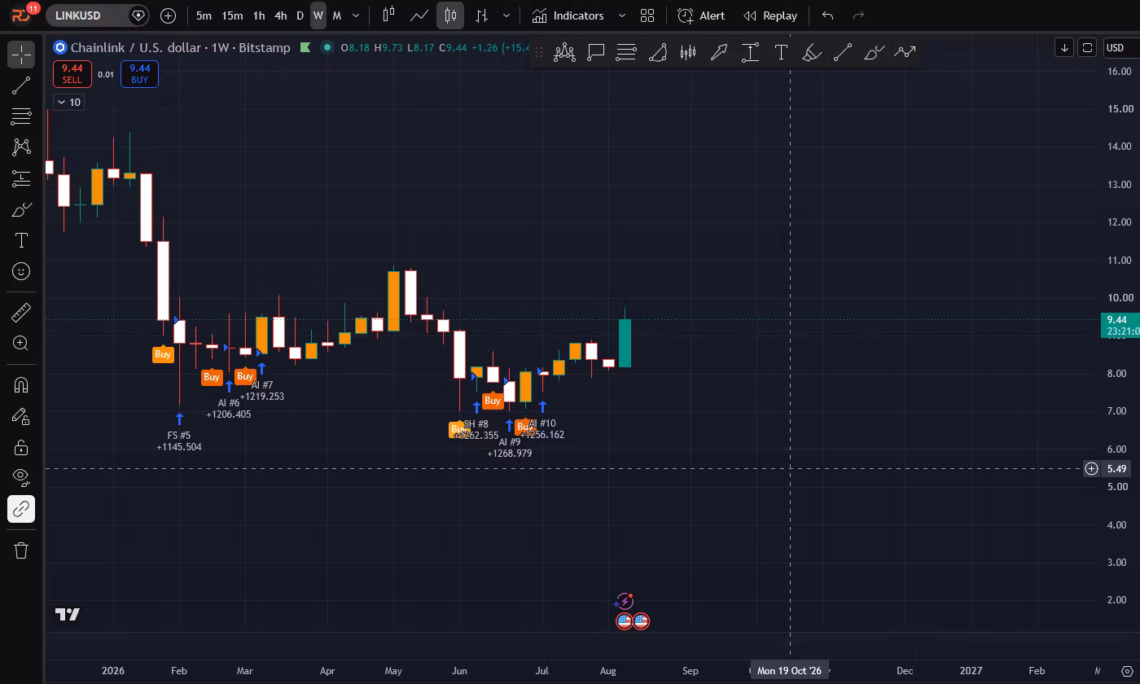Screen dimensions: 1140x684
Task: Toggle the drawings sync link icon
Action: click(21, 509)
